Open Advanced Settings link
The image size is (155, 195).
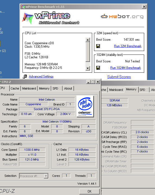point(41,76)
